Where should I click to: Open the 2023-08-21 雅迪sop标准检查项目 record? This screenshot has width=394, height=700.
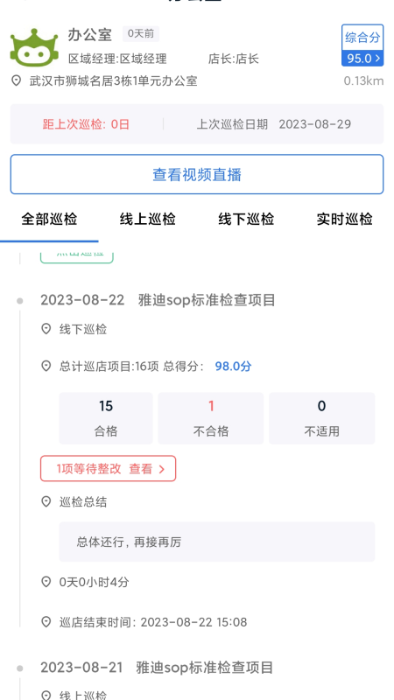(157, 668)
